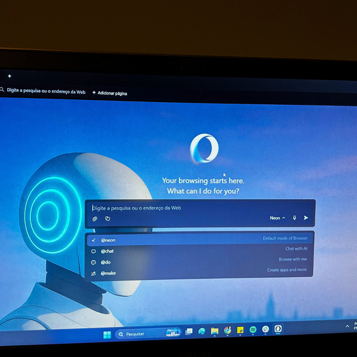Click the Opera Neon logo
The image size is (357, 357).
tap(204, 149)
